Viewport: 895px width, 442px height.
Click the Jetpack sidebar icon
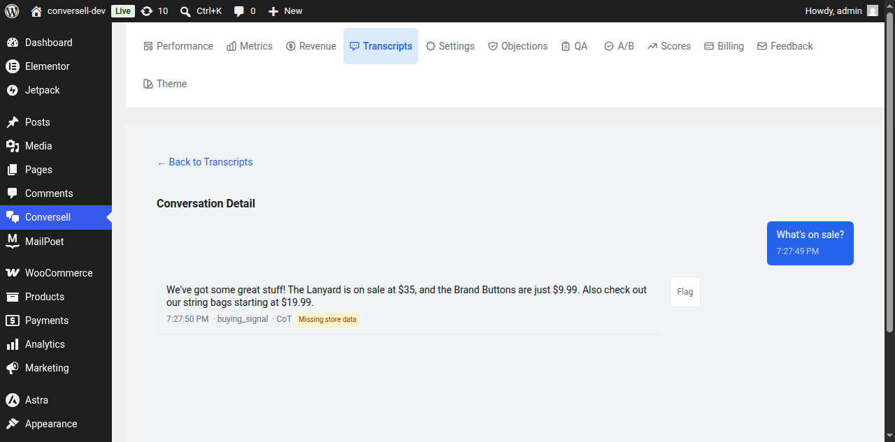point(13,90)
